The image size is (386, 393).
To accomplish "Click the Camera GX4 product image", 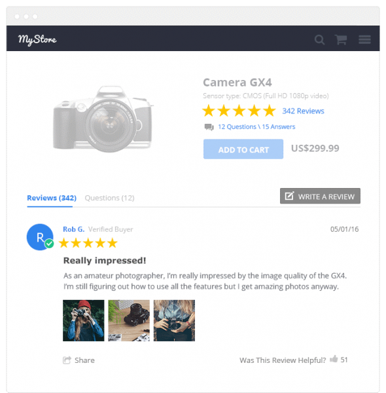I will point(103,119).
